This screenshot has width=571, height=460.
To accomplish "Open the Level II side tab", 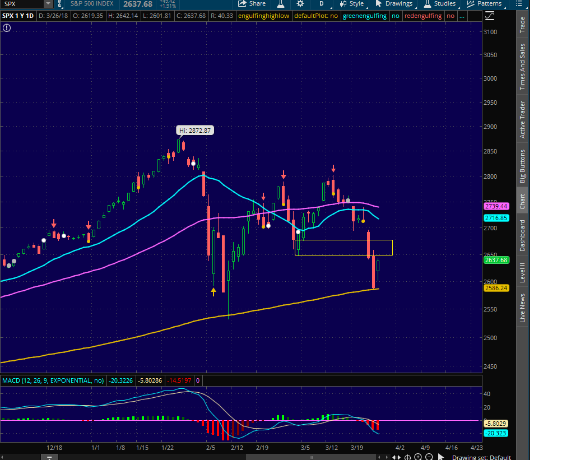I will [x=522, y=272].
